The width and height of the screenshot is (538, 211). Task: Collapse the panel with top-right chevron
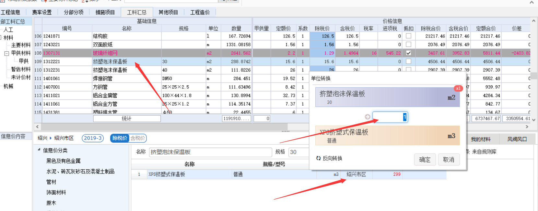point(532,3)
